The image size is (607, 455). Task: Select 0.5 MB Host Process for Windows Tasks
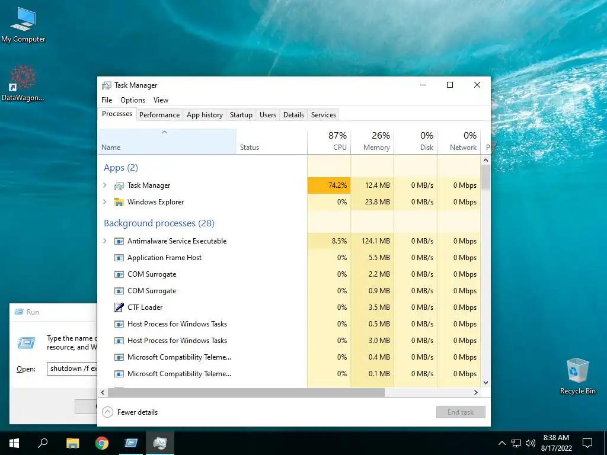pos(289,324)
